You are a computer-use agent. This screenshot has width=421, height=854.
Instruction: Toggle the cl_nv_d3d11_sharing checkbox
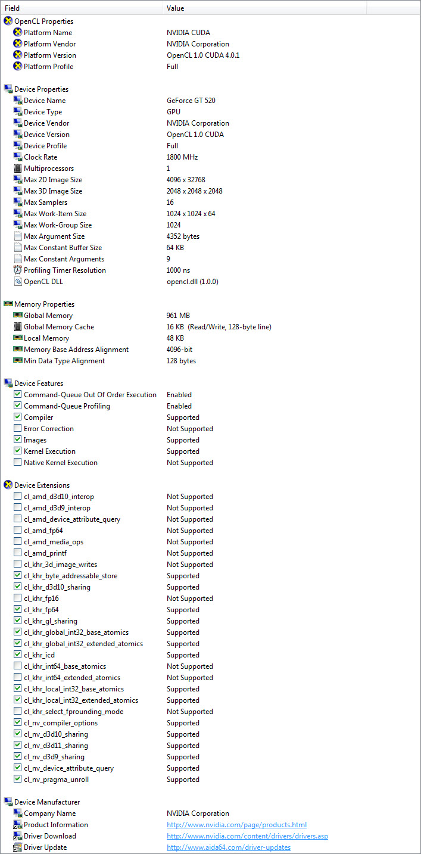18,746
